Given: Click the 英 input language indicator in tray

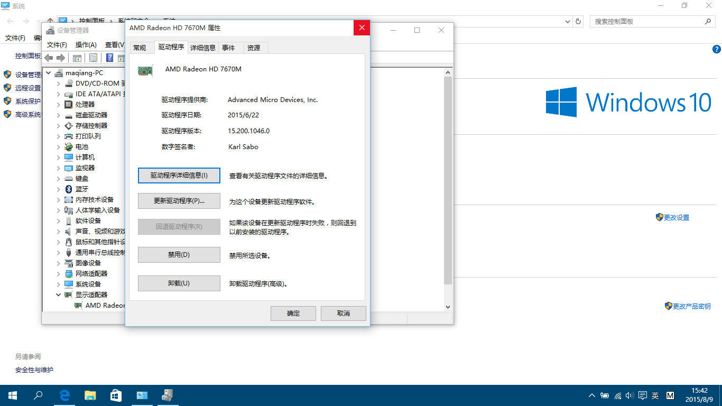Looking at the screenshot, I should (x=655, y=395).
